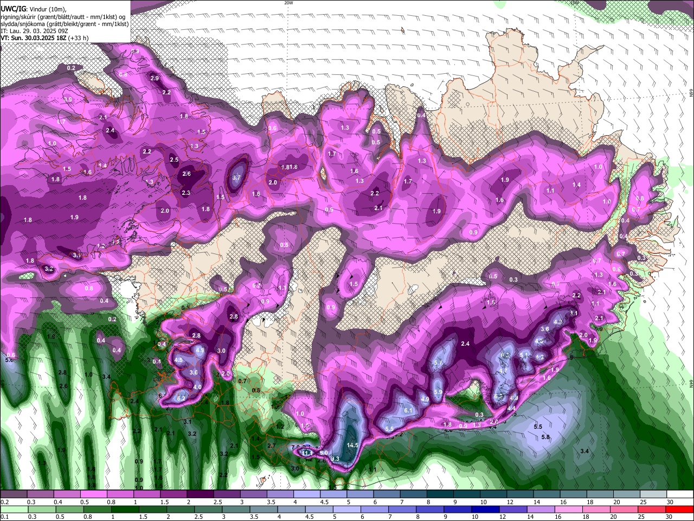Pick the crimson 25 rain scale swatch
This screenshot has height=521, width=694.
pyautogui.click(x=652, y=510)
